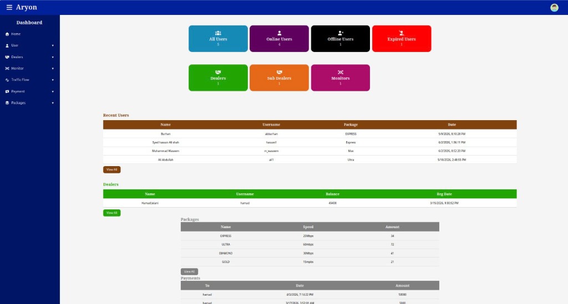Click username ali1
The height and width of the screenshot is (304, 568).
pos(271,160)
